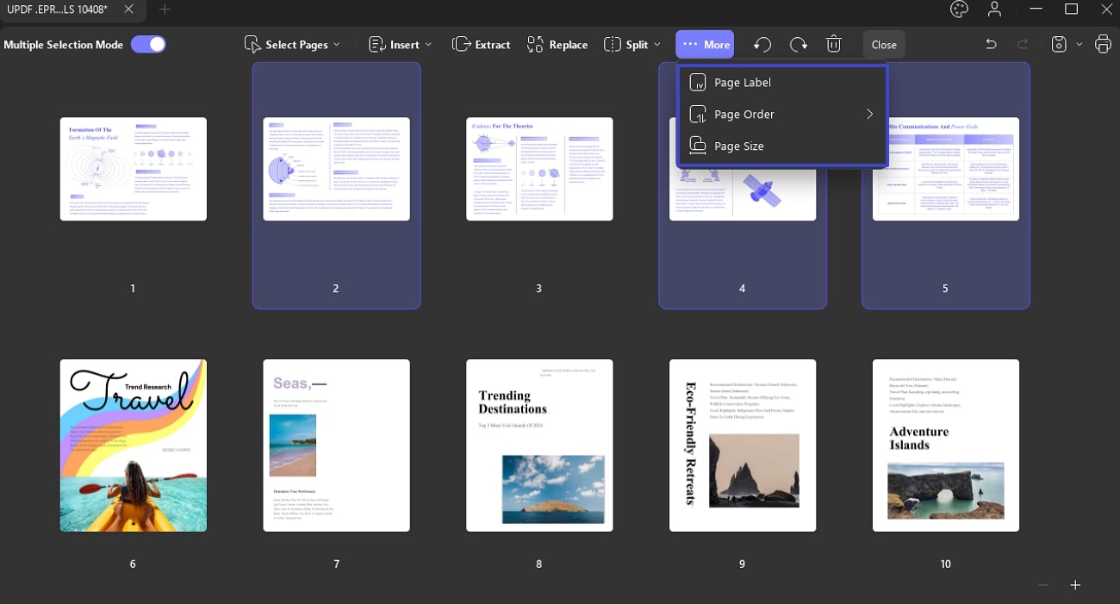Image resolution: width=1120 pixels, height=604 pixels.
Task: Rotate selected pages counterclockwise
Action: tap(762, 44)
